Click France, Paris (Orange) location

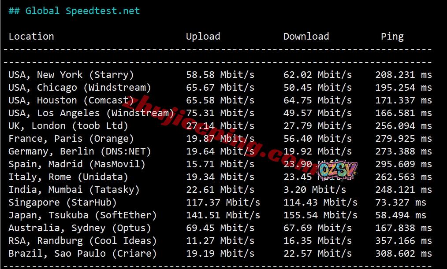71,139
